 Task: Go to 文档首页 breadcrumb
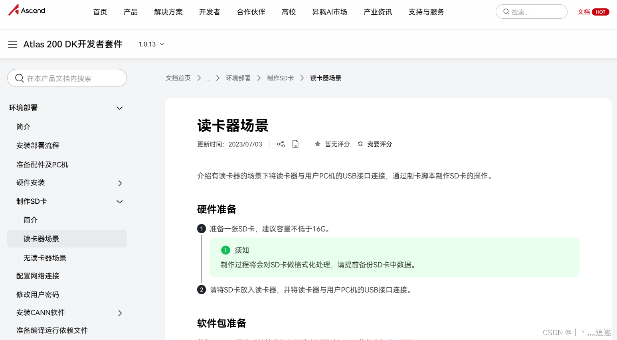[178, 78]
